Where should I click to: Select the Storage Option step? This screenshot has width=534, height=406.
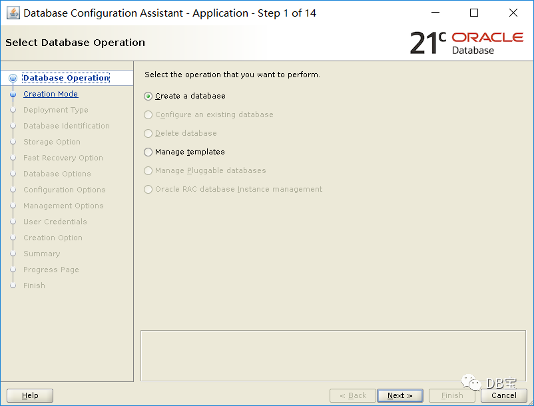52,142
